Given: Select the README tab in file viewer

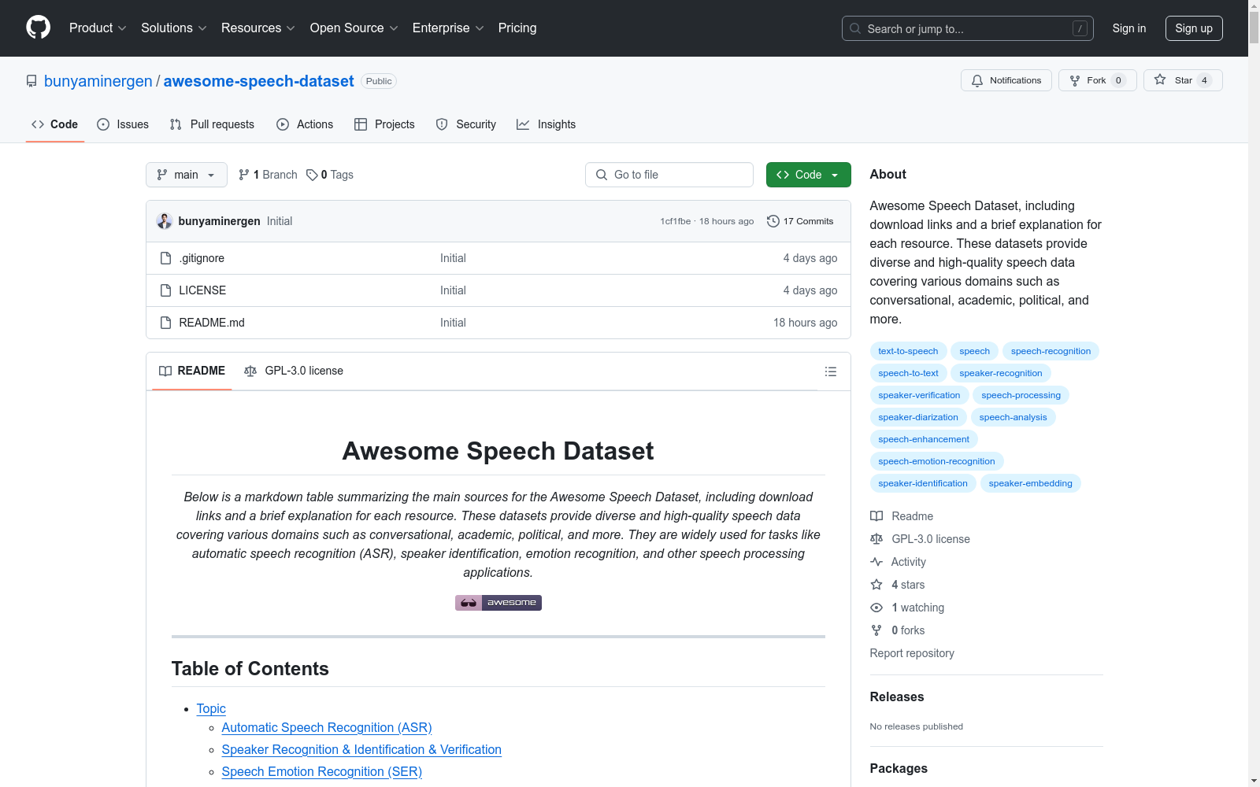Looking at the screenshot, I should (x=192, y=371).
